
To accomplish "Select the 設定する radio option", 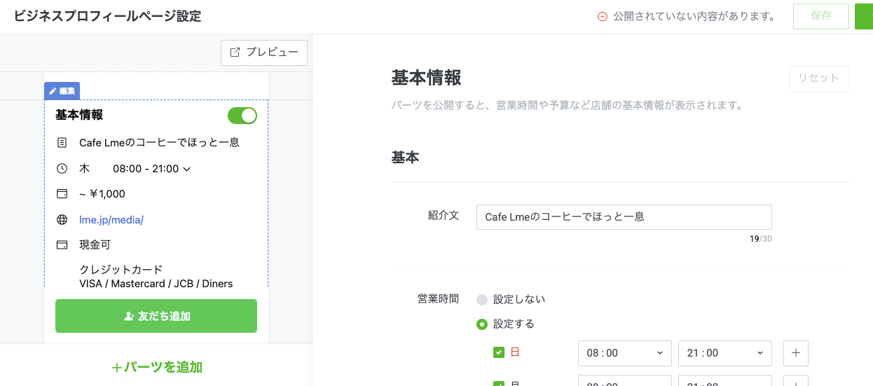I will [482, 324].
